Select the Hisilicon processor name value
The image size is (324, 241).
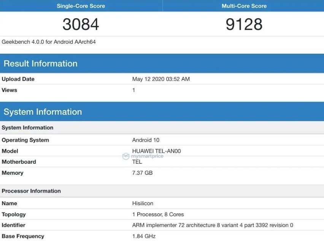pos(143,203)
